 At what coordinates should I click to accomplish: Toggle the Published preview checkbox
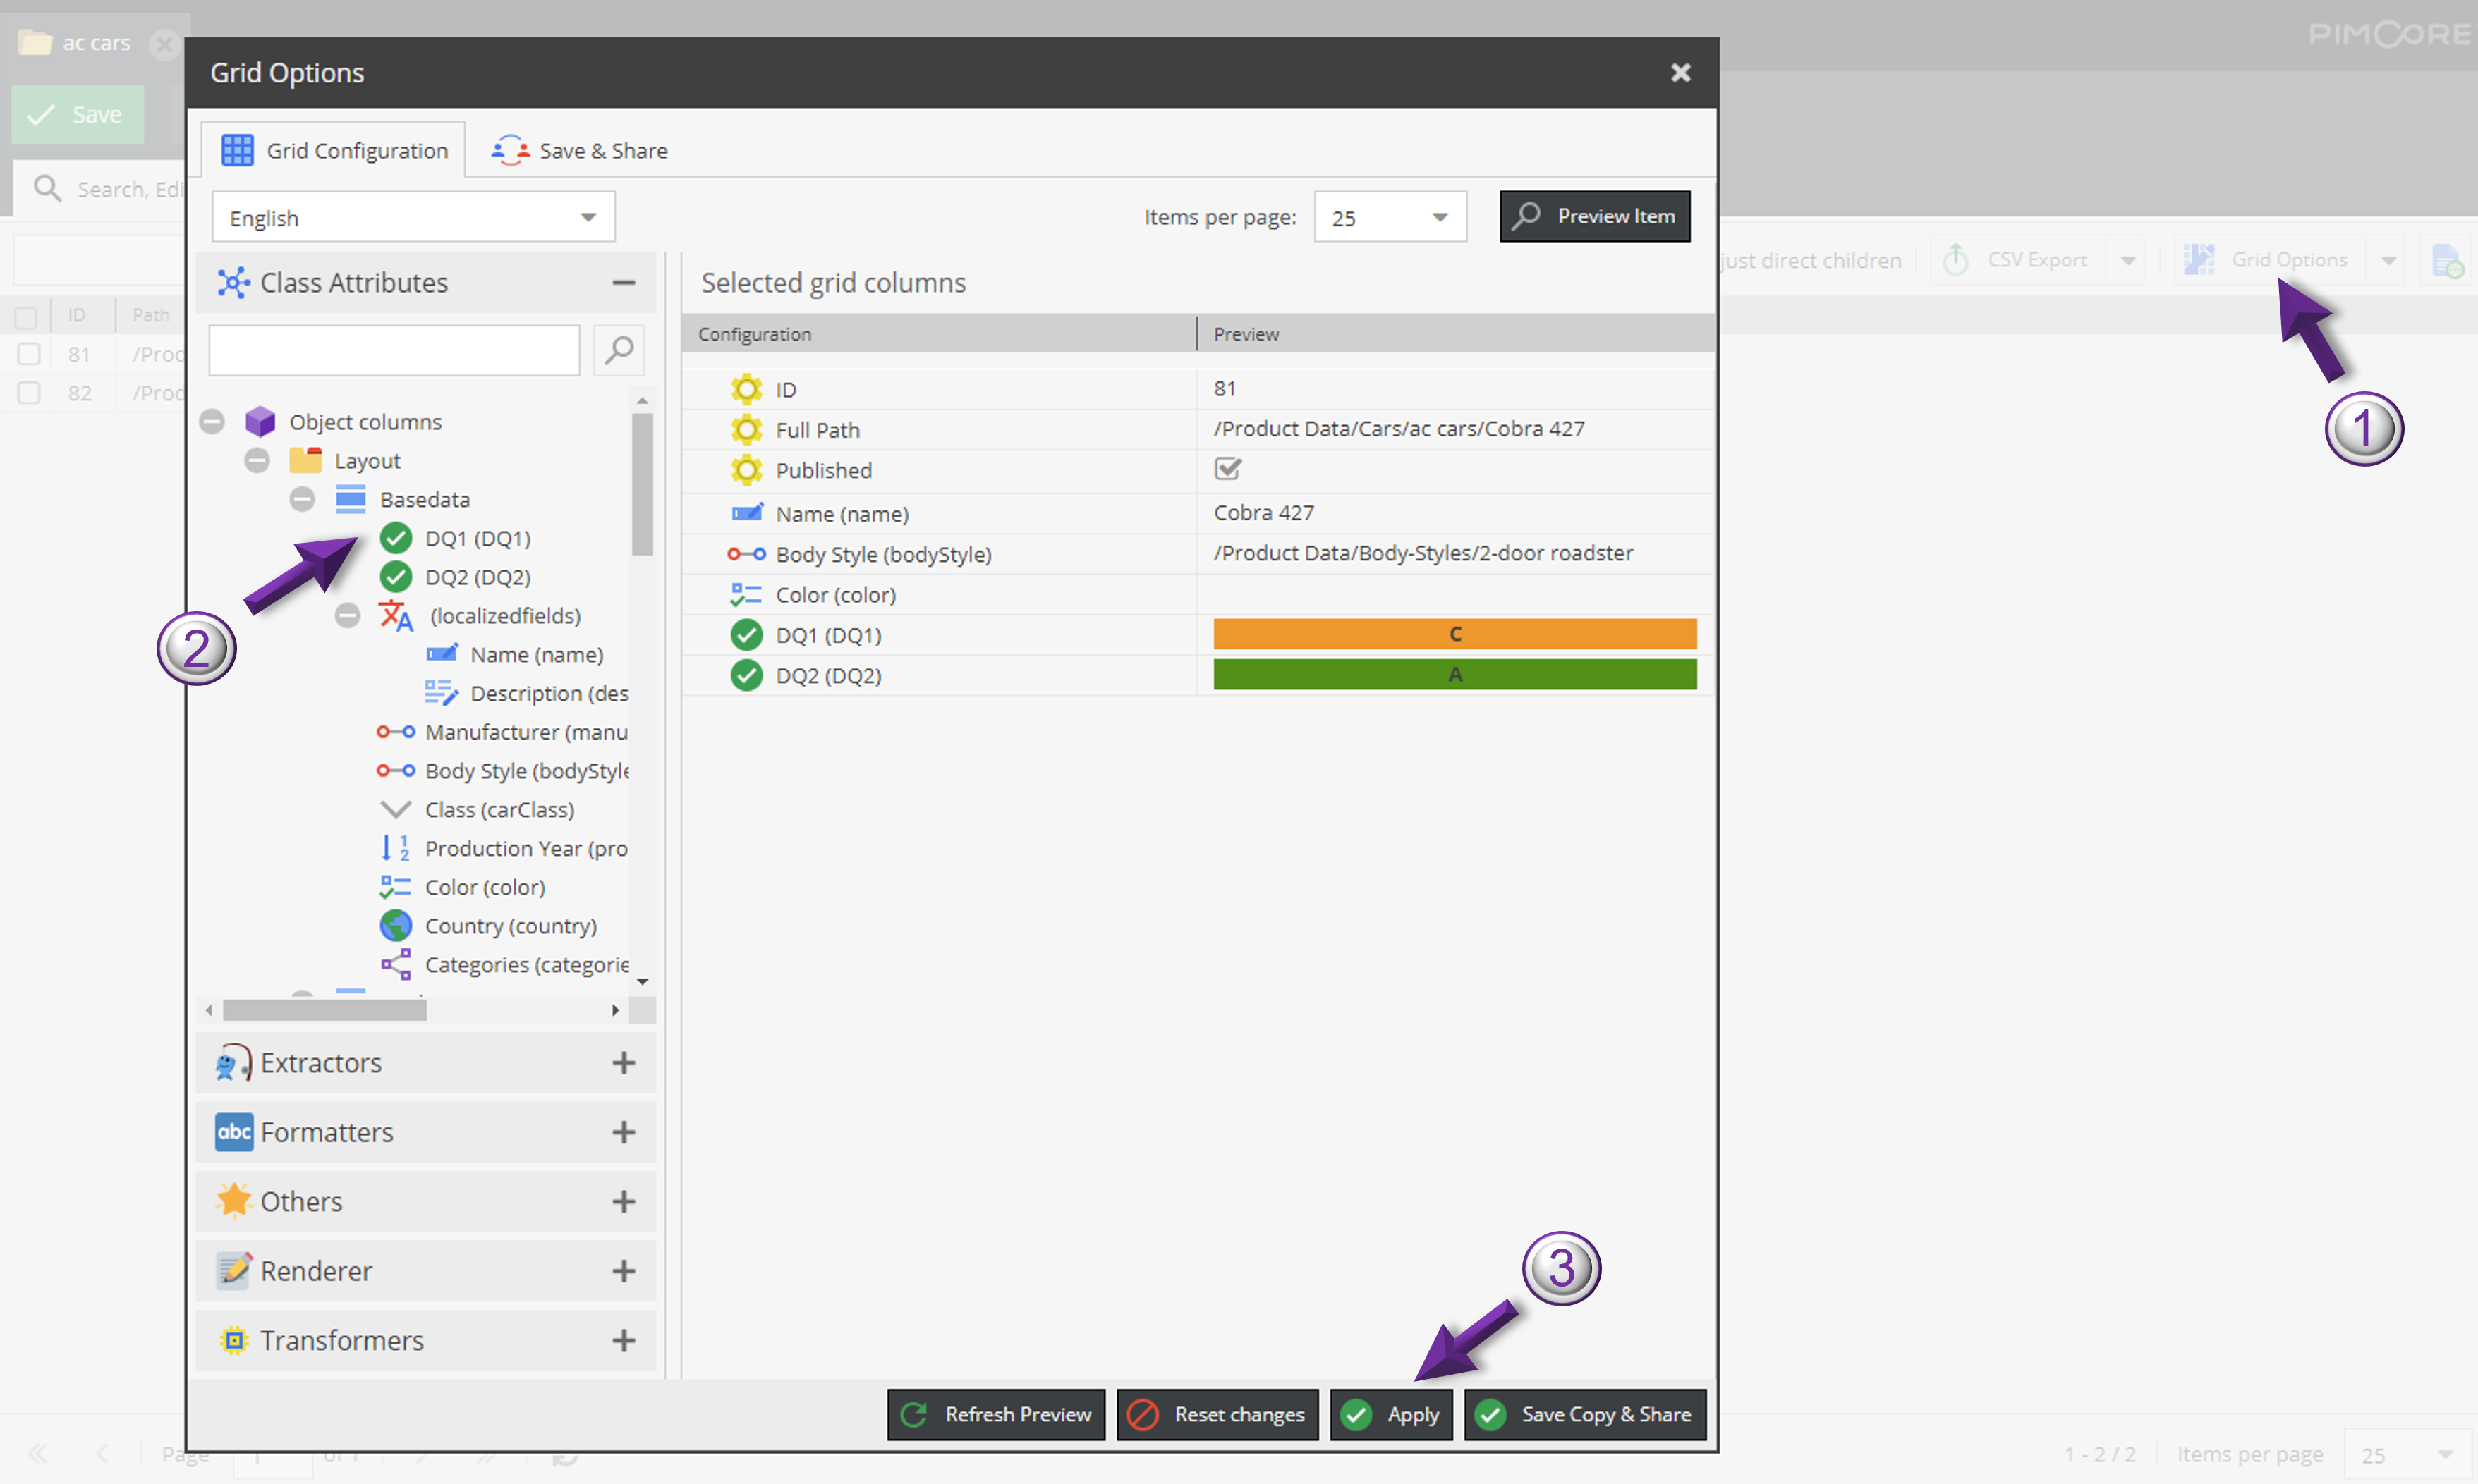(x=1227, y=468)
